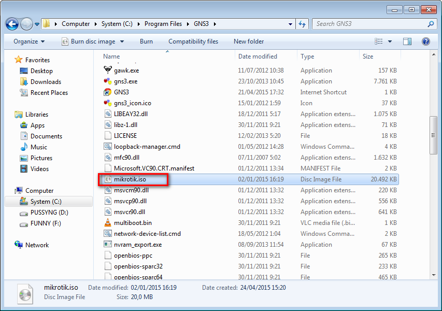Click Compatibility files in the toolbar
This screenshot has height=311, width=442.
click(x=193, y=41)
